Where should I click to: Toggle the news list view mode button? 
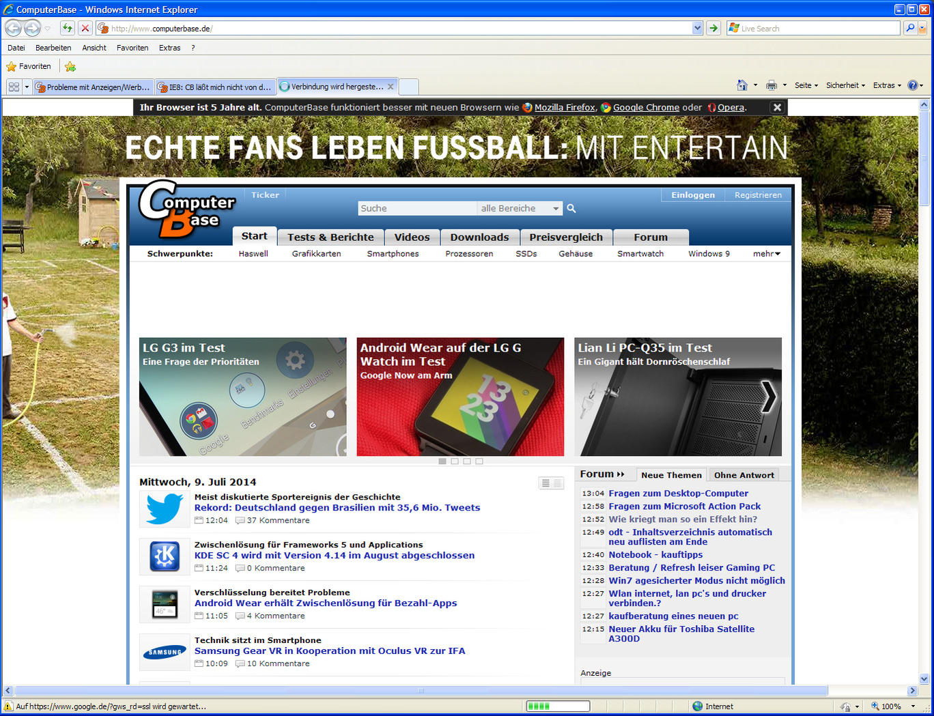[x=551, y=483]
